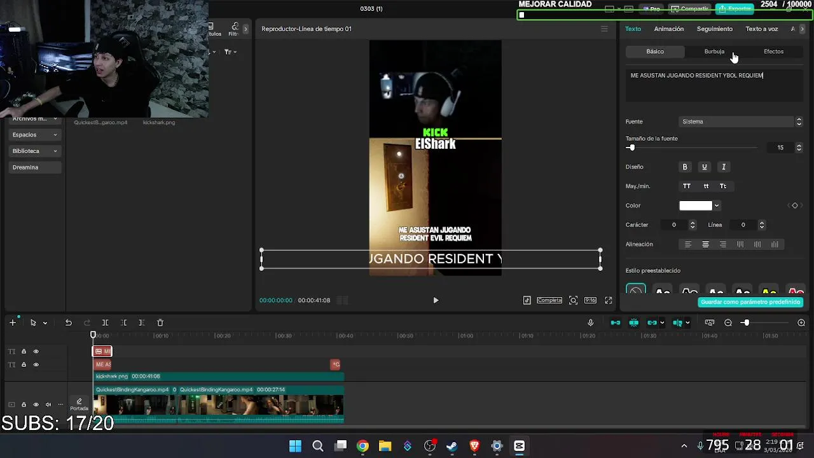Click the font size stepper arrows
The height and width of the screenshot is (458, 814).
[799, 148]
